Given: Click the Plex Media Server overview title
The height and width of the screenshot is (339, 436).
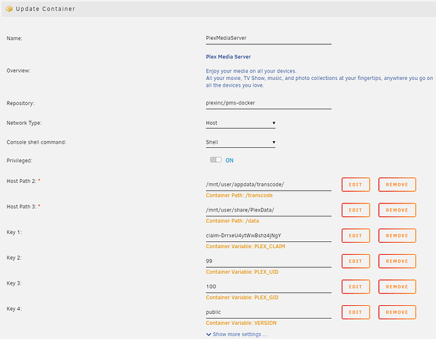Looking at the screenshot, I should tap(229, 58).
